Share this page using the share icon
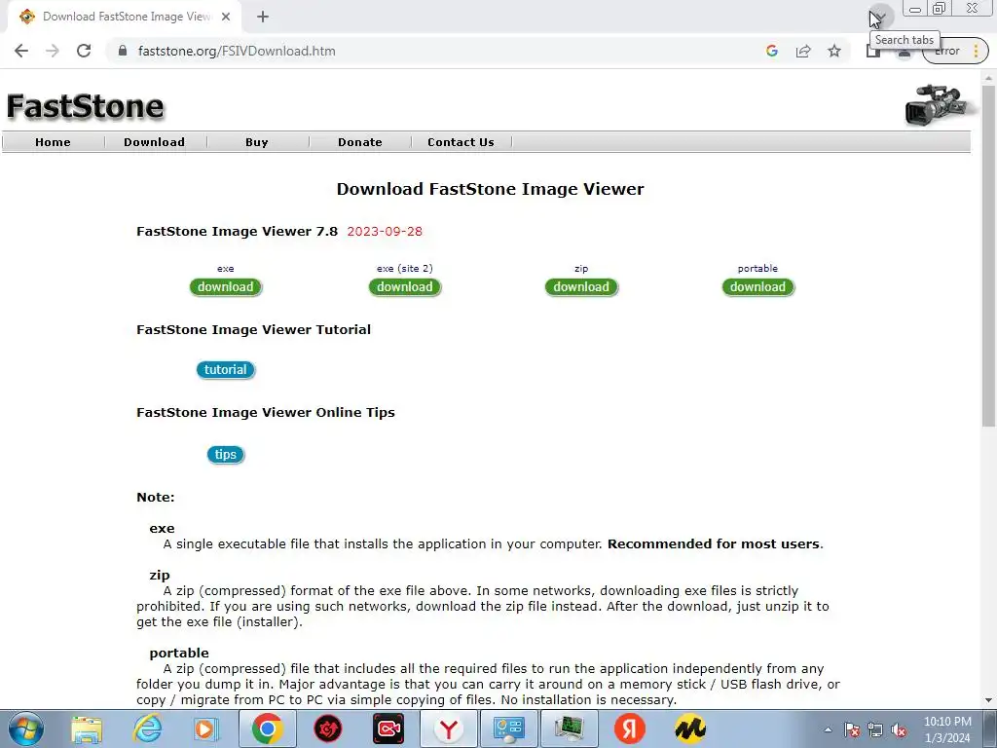 803,51
